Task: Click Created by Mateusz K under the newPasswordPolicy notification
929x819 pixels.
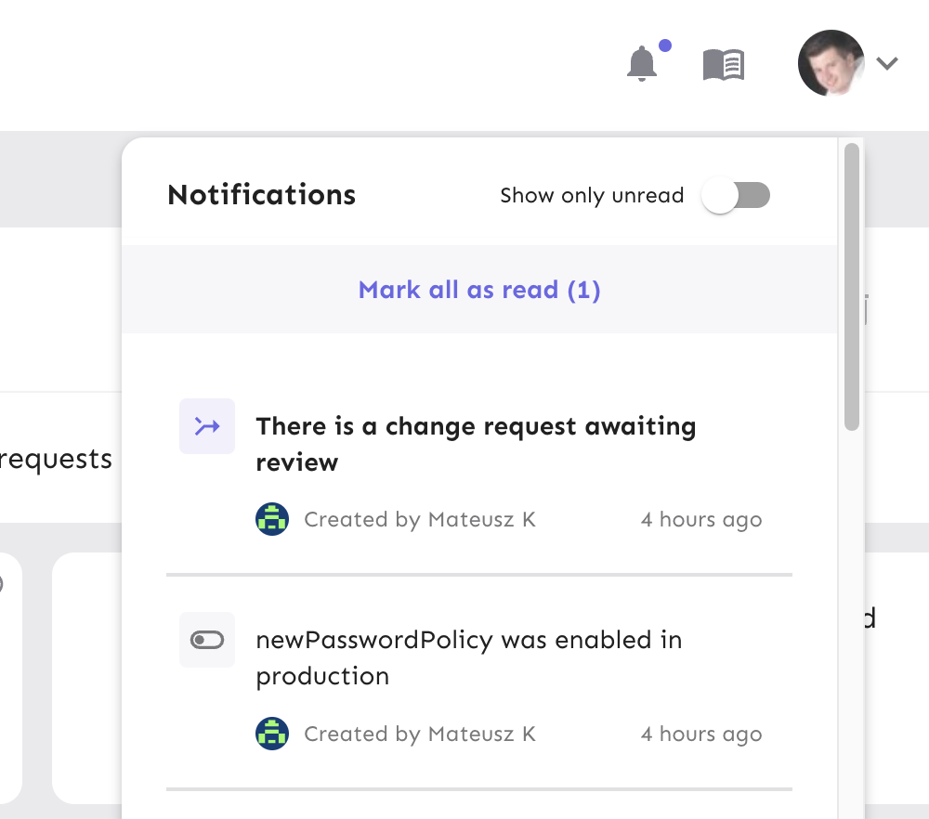Action: 420,734
